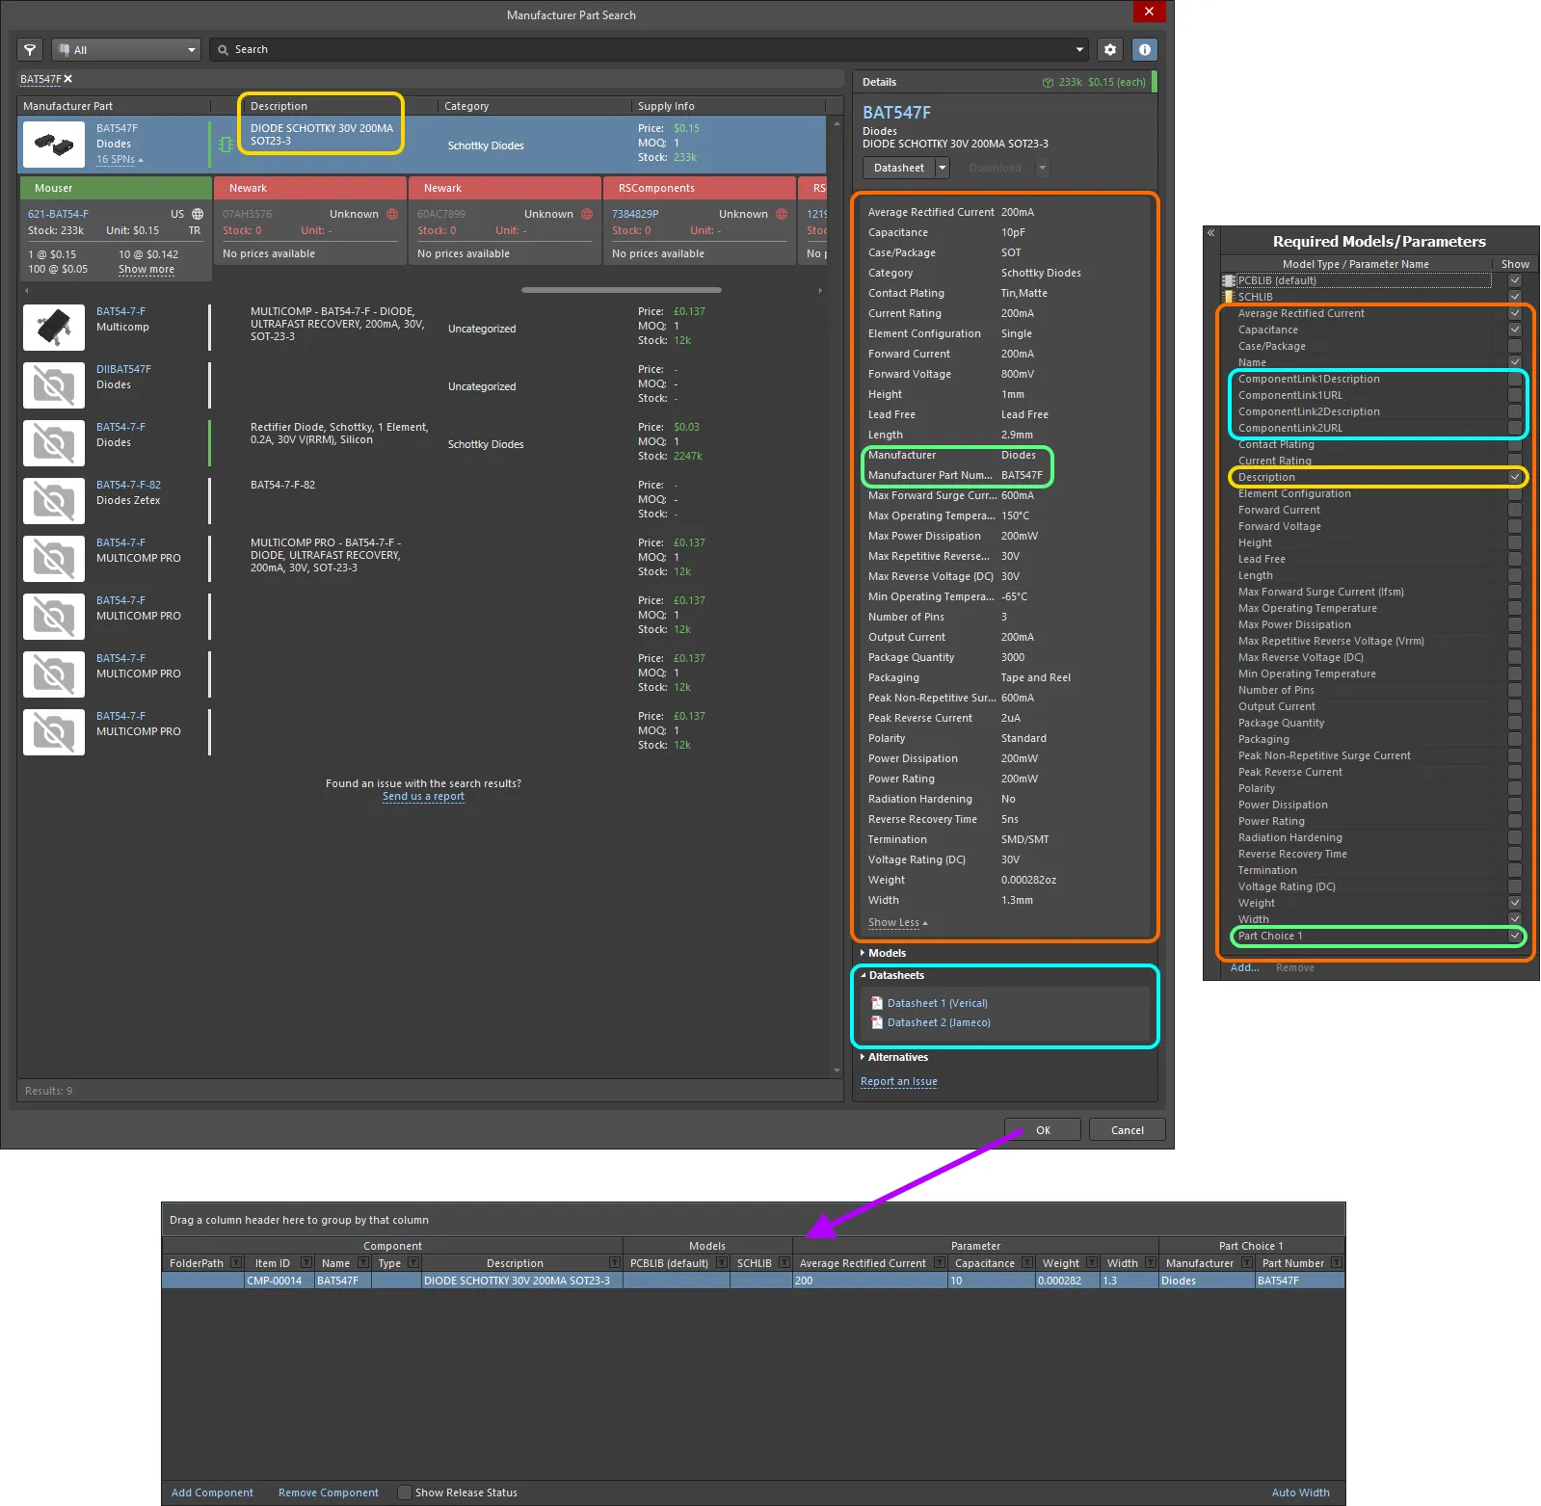Check the Show Release Status checkbox
The width and height of the screenshot is (1541, 1506).
click(x=405, y=1493)
